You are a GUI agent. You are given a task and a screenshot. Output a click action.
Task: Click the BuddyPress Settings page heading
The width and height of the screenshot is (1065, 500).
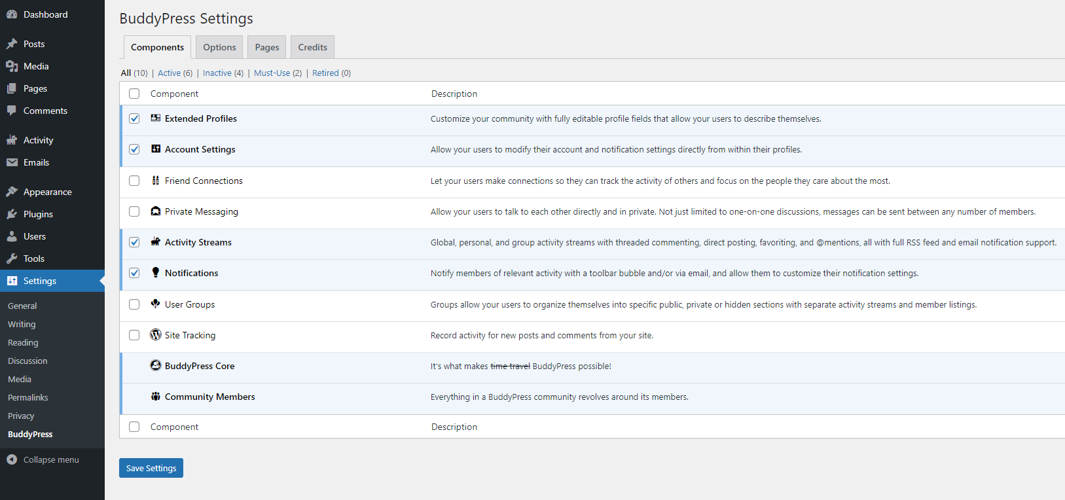coord(186,18)
